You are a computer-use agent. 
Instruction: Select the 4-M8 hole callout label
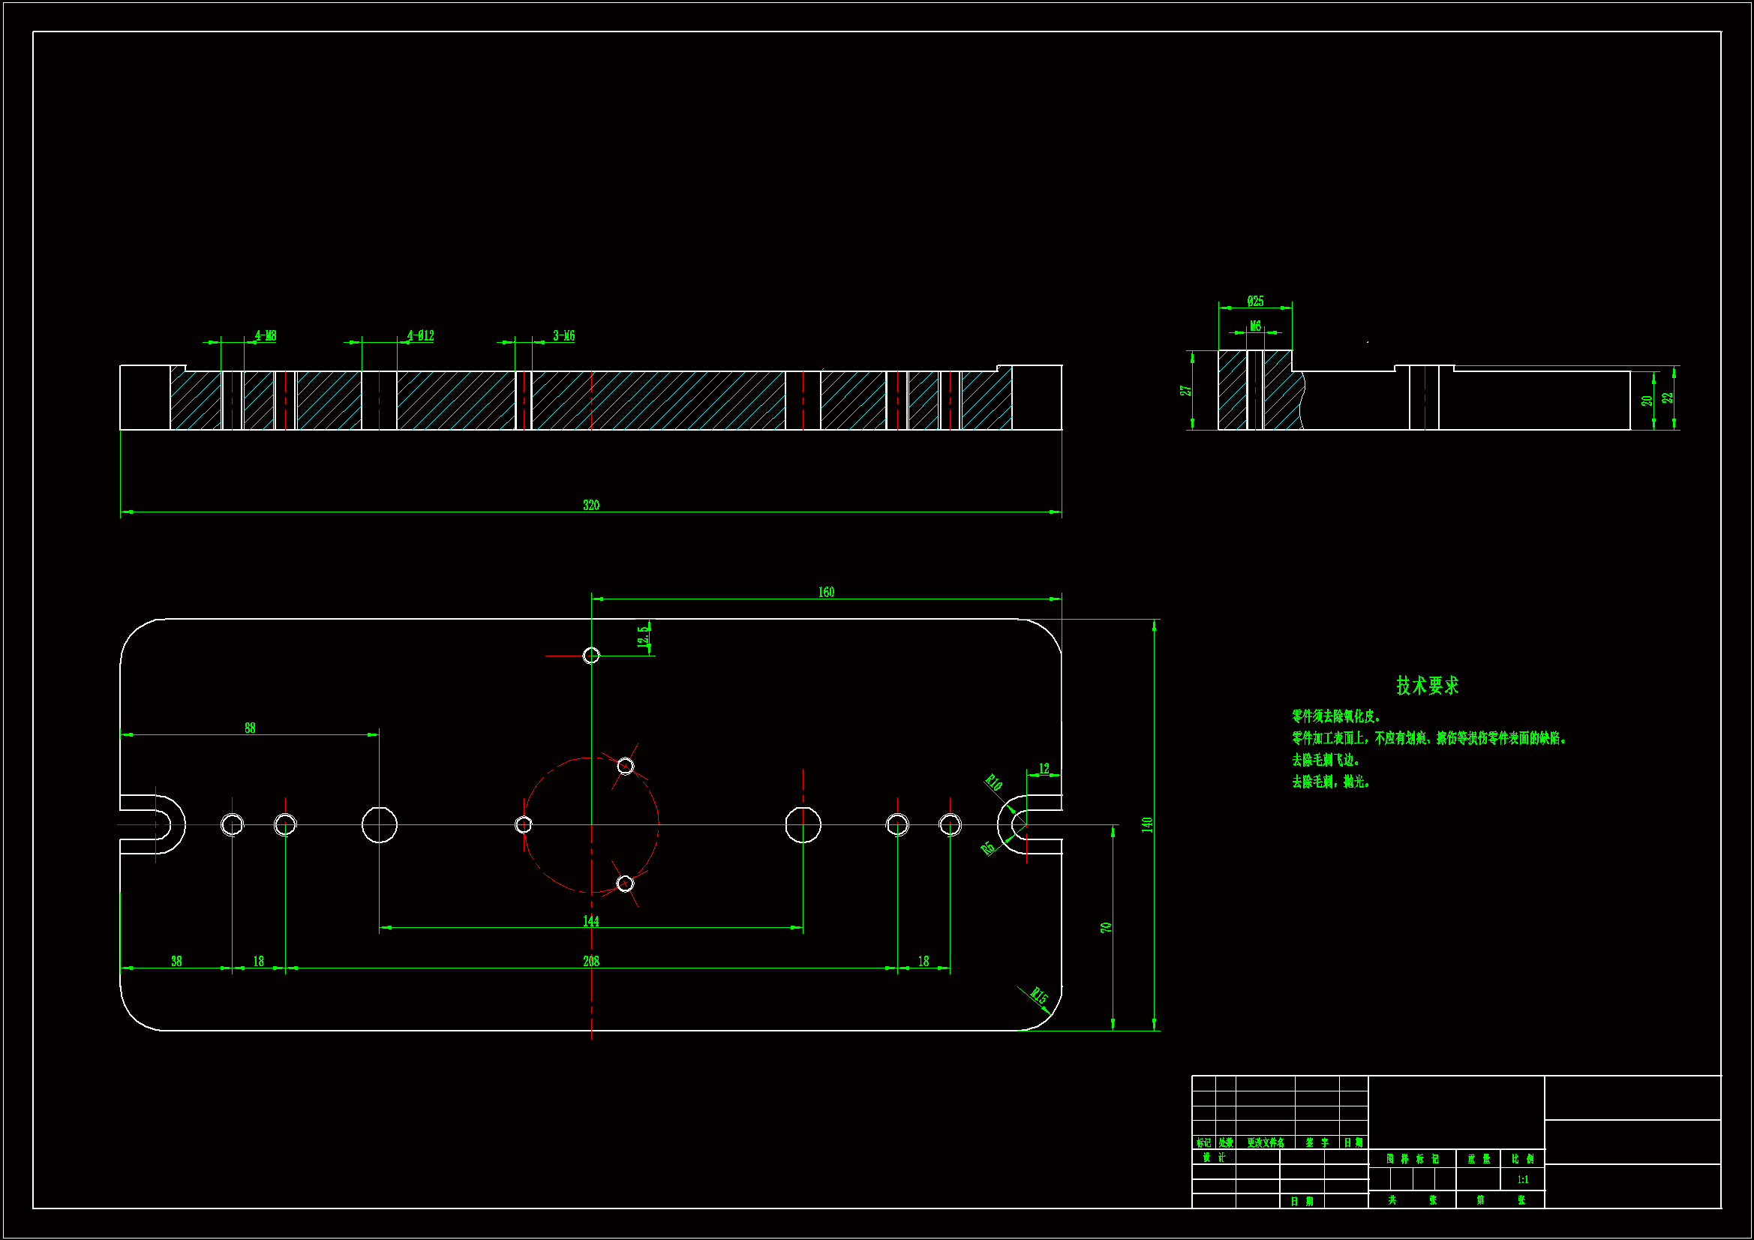point(265,335)
